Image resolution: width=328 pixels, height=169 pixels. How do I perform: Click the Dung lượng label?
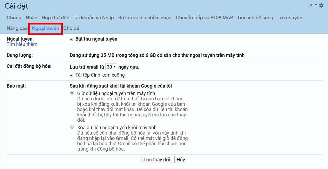(19, 55)
